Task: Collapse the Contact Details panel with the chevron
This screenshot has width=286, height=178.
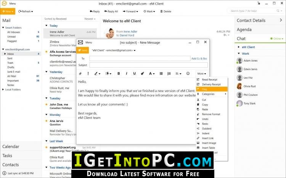Action: pyautogui.click(x=281, y=20)
